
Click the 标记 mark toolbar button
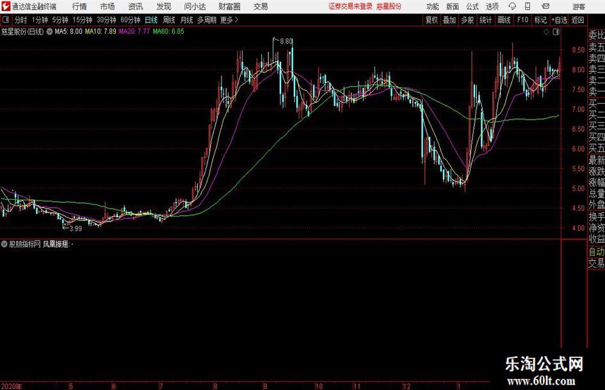[540, 20]
